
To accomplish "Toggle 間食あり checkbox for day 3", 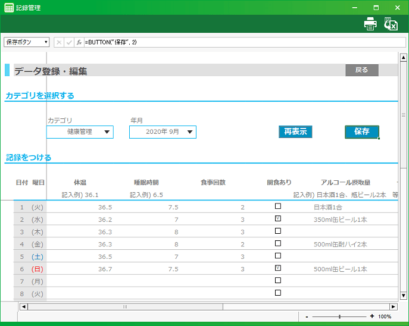I will point(278,231).
